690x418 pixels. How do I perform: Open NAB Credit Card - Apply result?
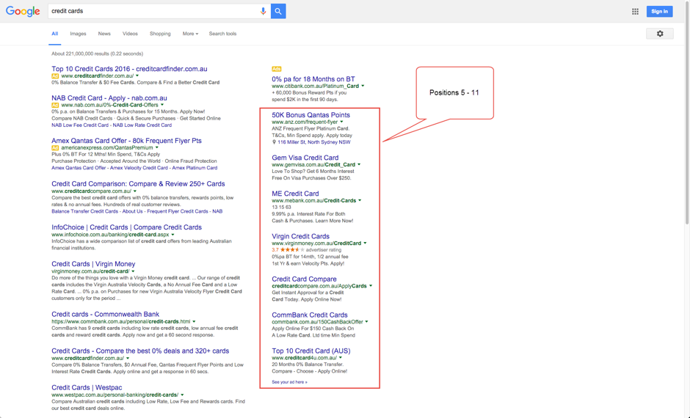click(109, 98)
